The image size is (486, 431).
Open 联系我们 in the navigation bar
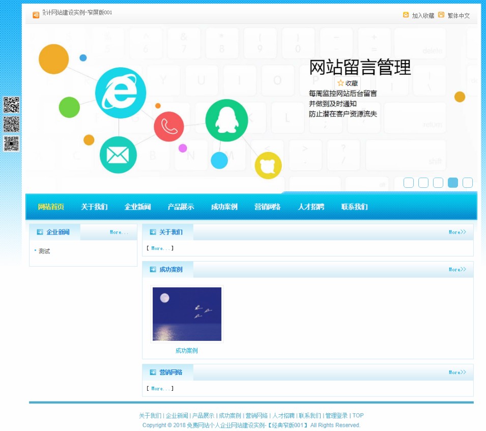354,207
